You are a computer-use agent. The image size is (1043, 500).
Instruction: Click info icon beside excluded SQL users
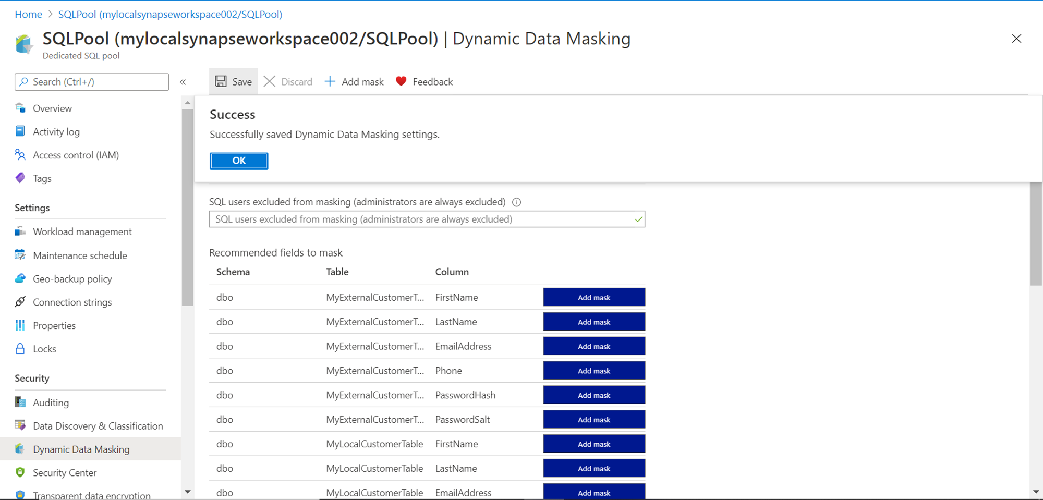(x=516, y=202)
